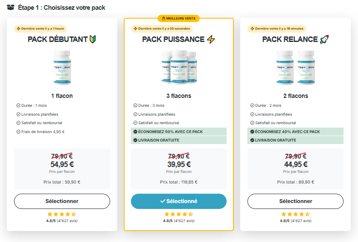Click the Livraison gratuite line in Pack Puissance
The width and height of the screenshot is (358, 242).
(179, 140)
